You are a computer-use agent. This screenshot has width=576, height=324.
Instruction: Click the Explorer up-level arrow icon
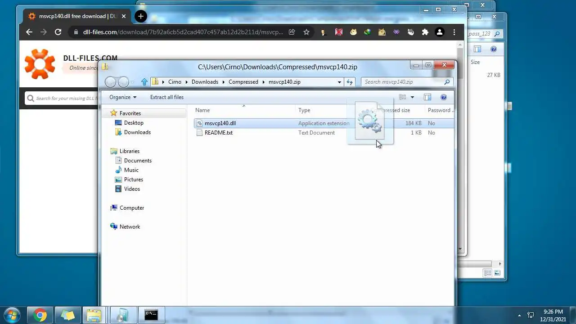[144, 82]
